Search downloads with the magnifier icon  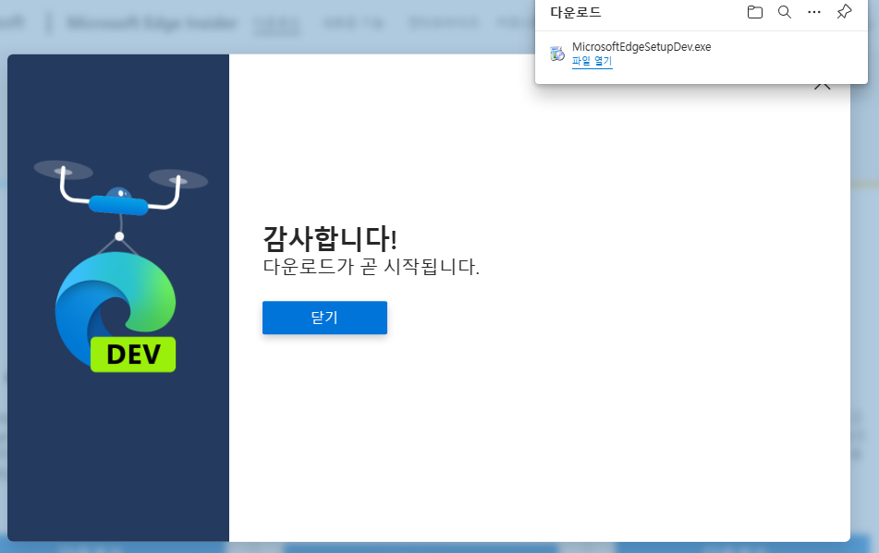785,12
